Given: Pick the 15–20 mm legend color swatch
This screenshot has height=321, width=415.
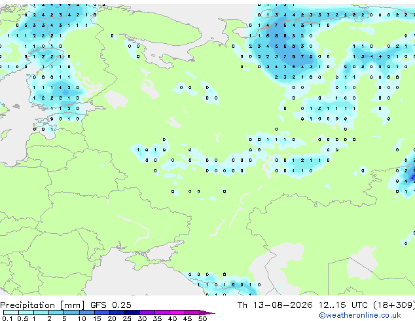Looking at the screenshot, I should pos(102,312).
